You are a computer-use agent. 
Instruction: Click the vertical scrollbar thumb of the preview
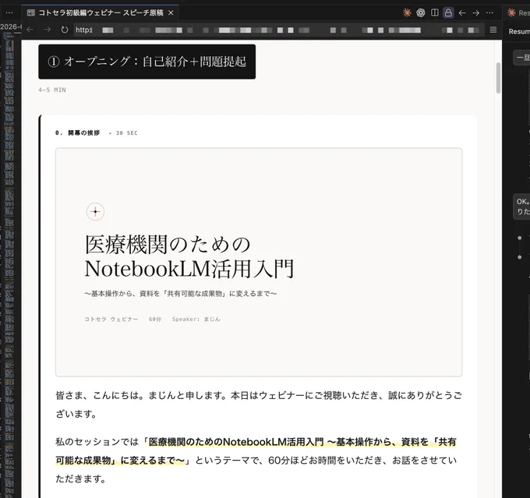(498, 78)
